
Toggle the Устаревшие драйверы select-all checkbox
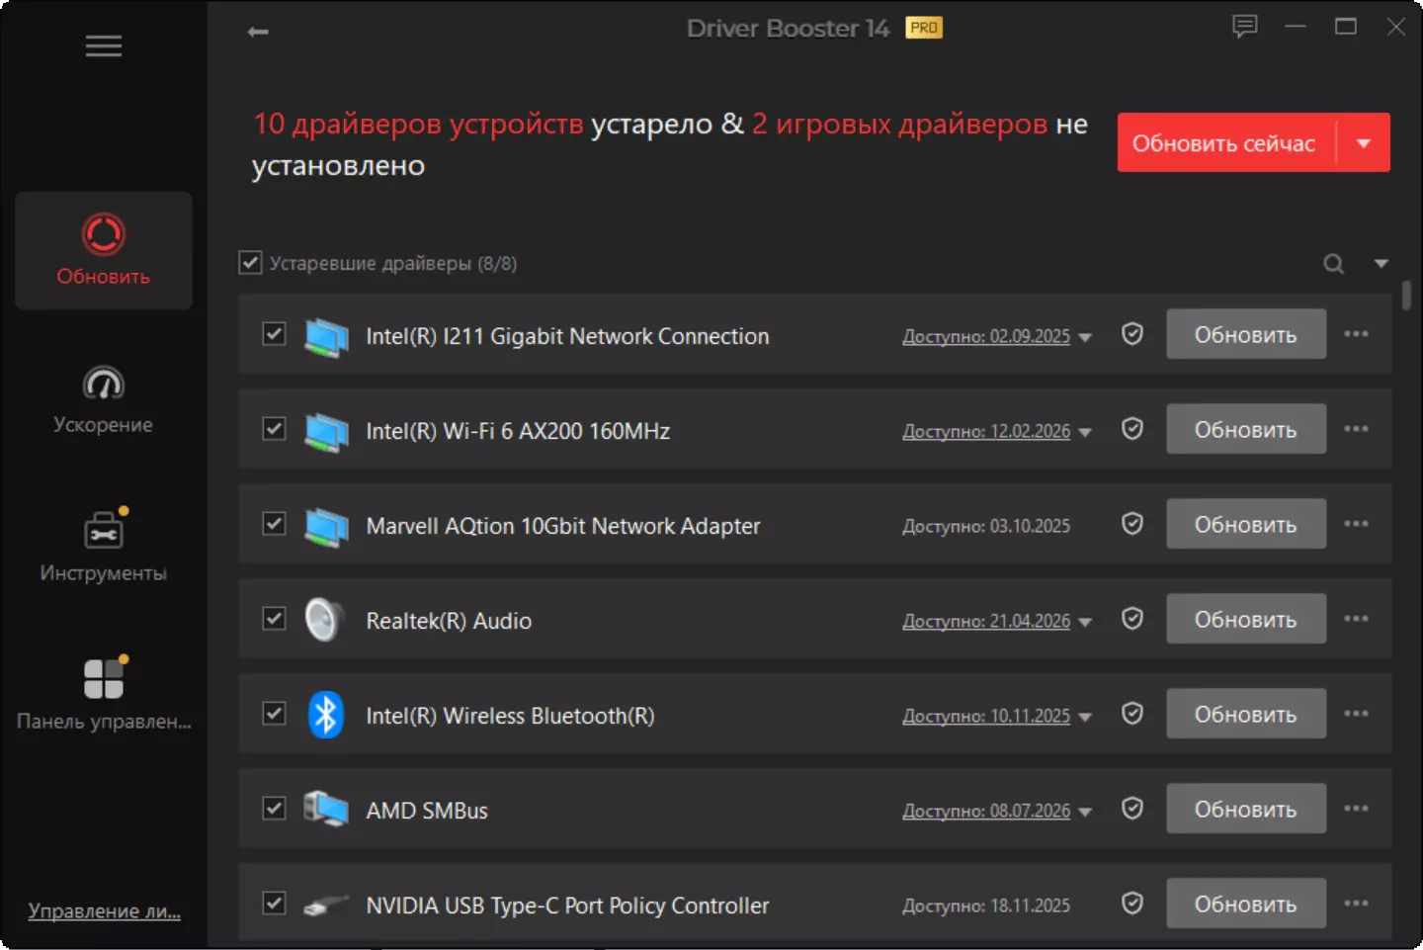[x=250, y=263]
